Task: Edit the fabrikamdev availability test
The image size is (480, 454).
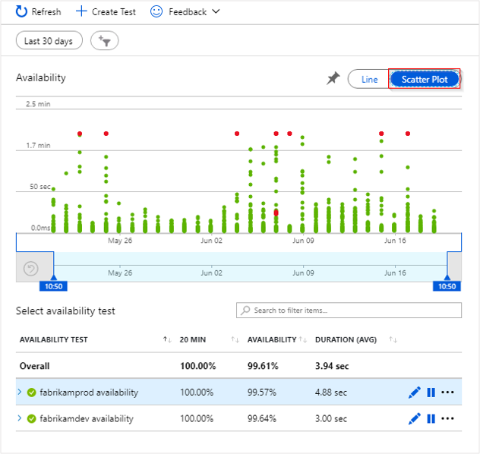Action: pyautogui.click(x=414, y=418)
